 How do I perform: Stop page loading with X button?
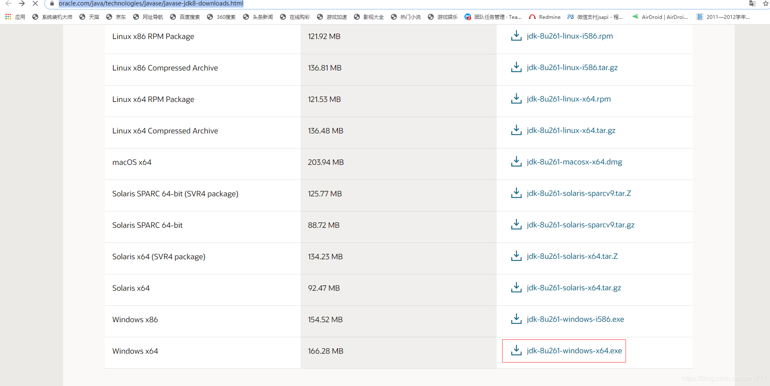pyautogui.click(x=35, y=3)
